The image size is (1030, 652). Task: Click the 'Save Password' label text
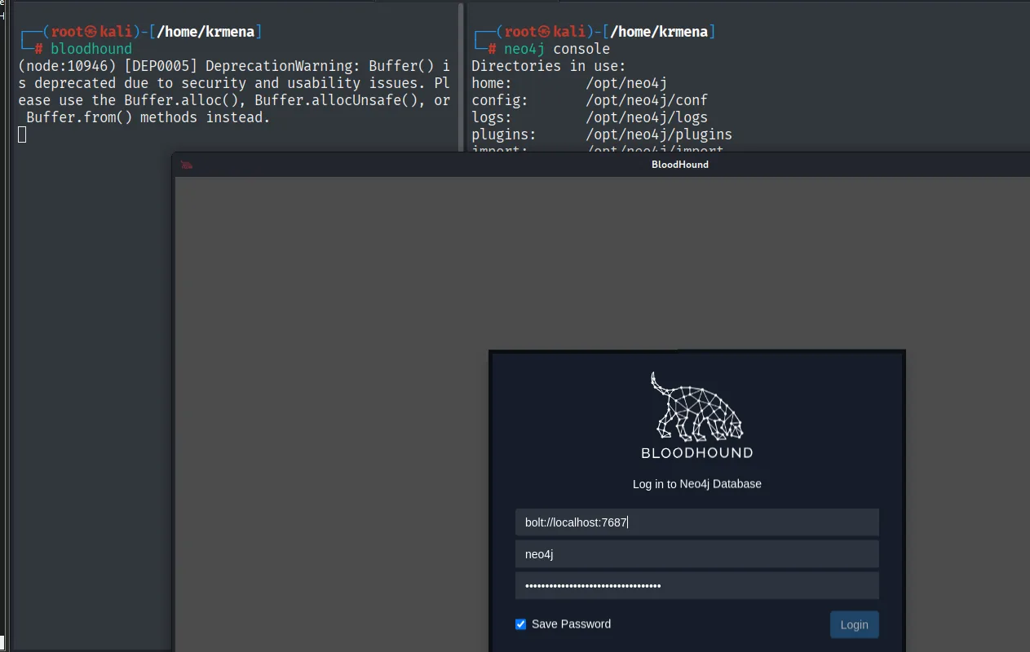tap(571, 624)
